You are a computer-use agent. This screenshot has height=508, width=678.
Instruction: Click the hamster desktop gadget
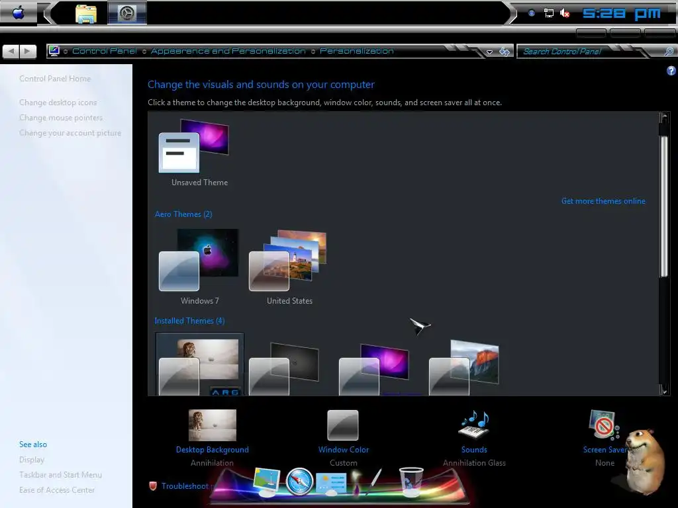pos(644,461)
